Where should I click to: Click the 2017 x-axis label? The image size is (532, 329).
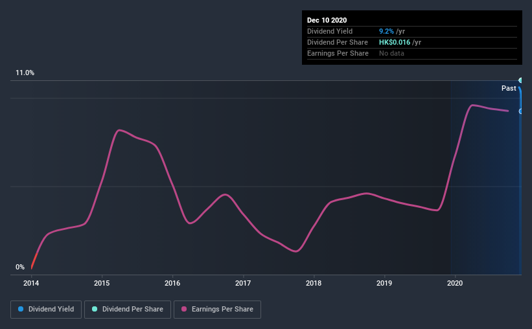pos(243,283)
